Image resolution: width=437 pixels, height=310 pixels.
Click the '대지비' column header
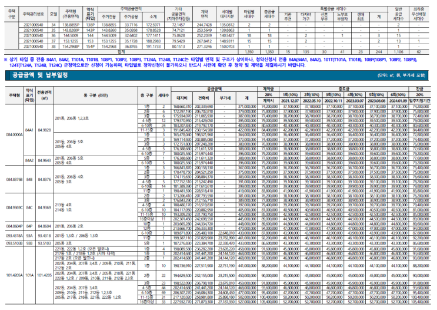coord(182,98)
